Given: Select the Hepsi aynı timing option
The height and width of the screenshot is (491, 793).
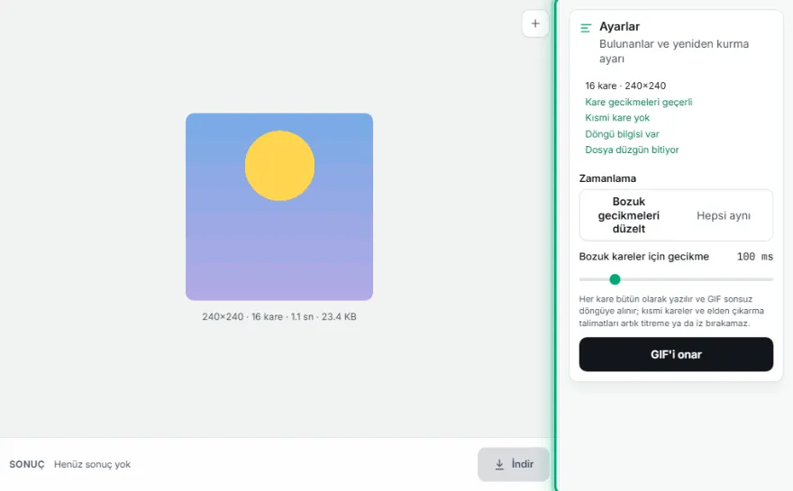Looking at the screenshot, I should click(724, 215).
